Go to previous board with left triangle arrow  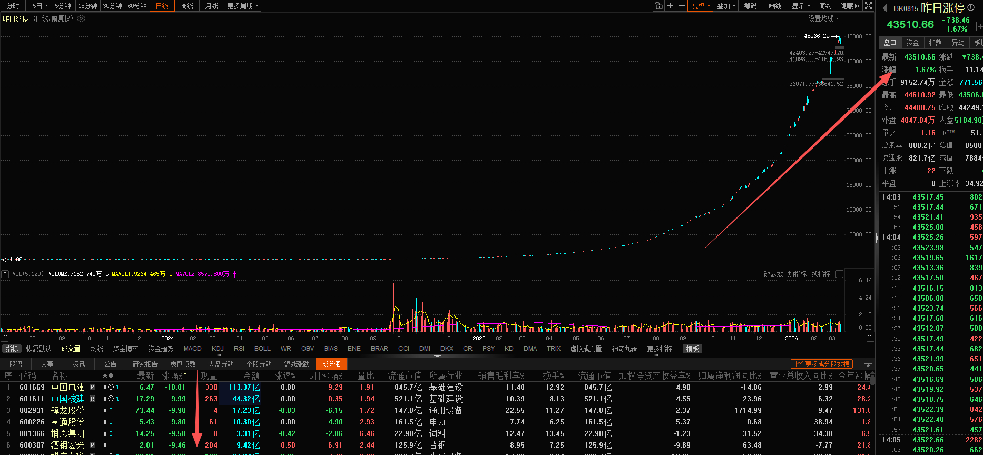point(884,8)
